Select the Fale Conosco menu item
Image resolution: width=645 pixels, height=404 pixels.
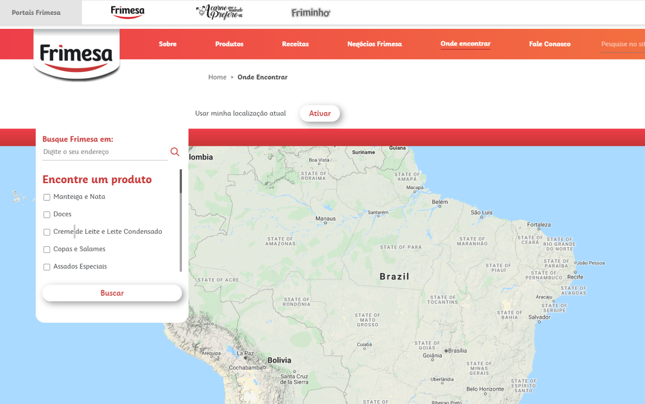(549, 44)
